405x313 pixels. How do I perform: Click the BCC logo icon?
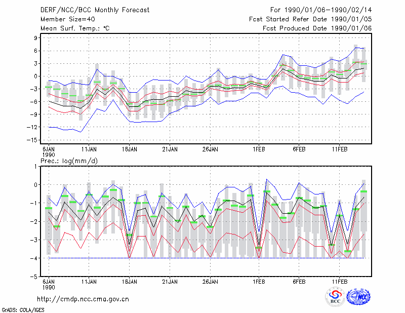(335, 297)
